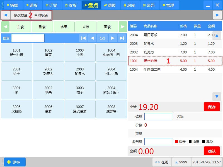Select the 副食 category

[x=42, y=27]
